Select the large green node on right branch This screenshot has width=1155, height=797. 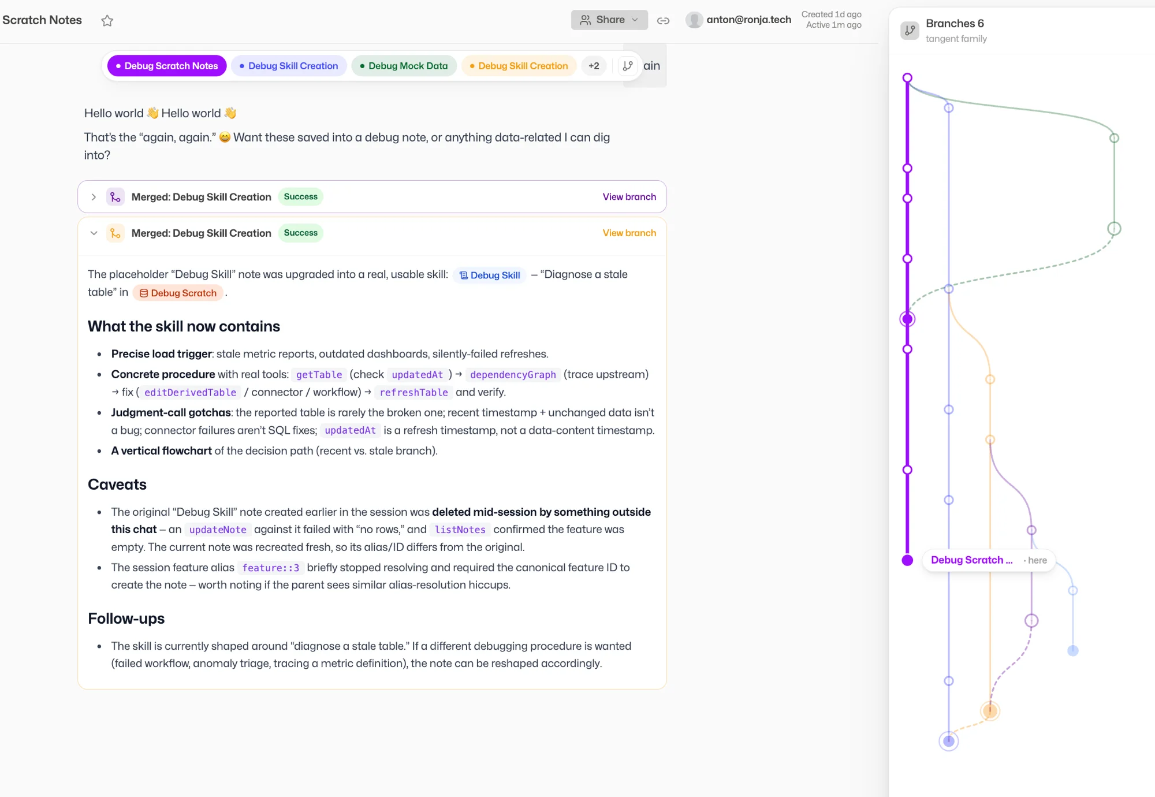pyautogui.click(x=1114, y=229)
